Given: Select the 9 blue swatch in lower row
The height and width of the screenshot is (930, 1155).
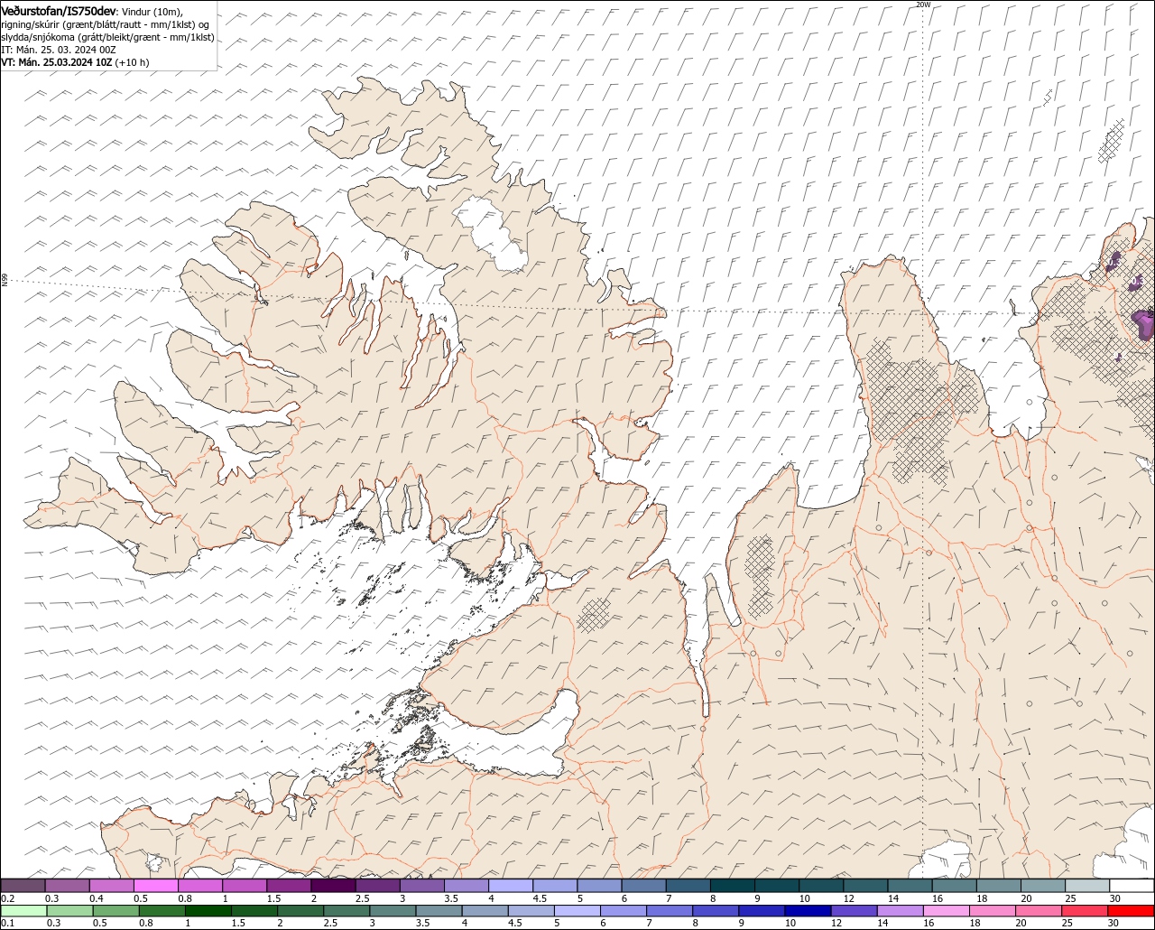Looking at the screenshot, I should 762,911.
